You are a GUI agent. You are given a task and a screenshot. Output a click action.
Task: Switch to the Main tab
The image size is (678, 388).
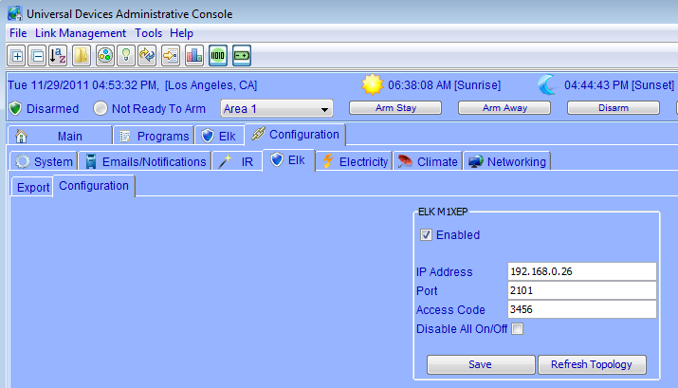(60, 136)
